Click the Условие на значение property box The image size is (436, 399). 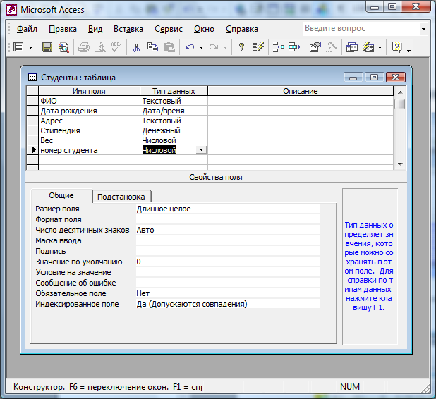pyautogui.click(x=228, y=272)
